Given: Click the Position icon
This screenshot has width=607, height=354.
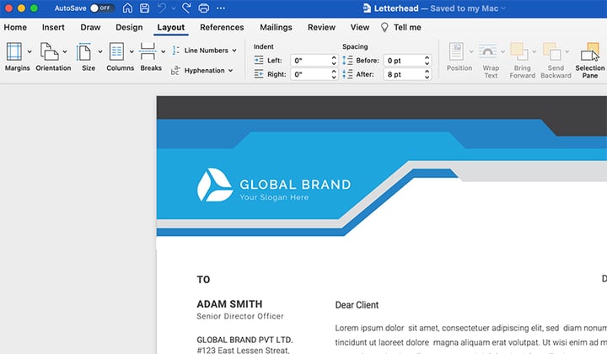Looking at the screenshot, I should (456, 51).
